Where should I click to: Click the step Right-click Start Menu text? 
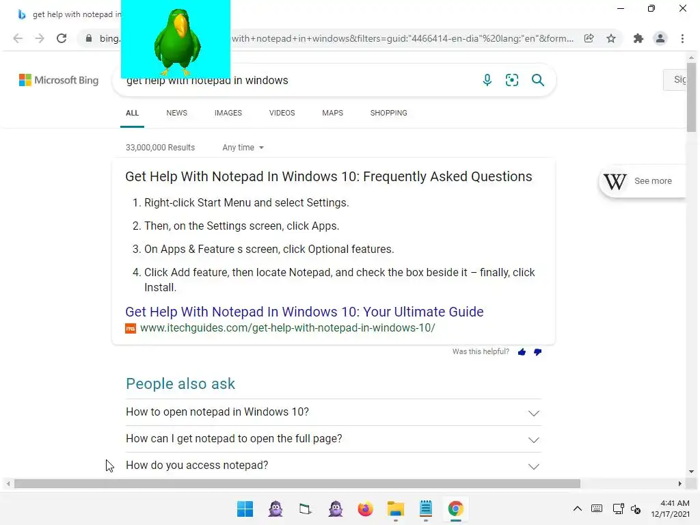[x=246, y=202]
